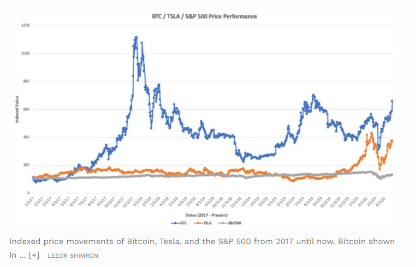416x267 pixels.
Task: Select the Bitcoin peak near 1100
Action: 136,38
